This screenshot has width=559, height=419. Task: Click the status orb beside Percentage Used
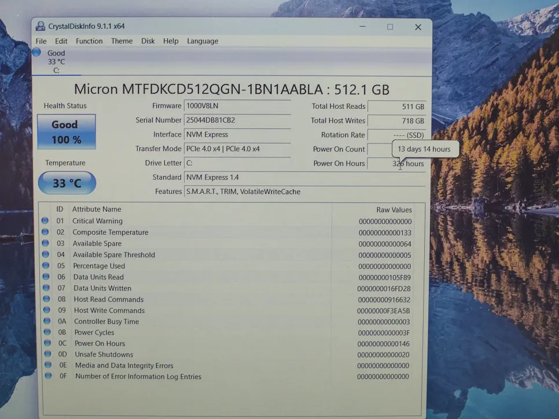coord(45,266)
